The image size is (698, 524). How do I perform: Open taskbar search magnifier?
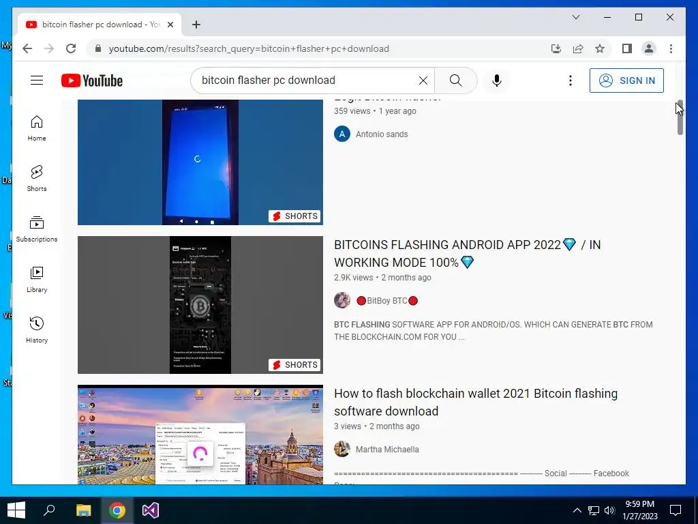coord(49,510)
